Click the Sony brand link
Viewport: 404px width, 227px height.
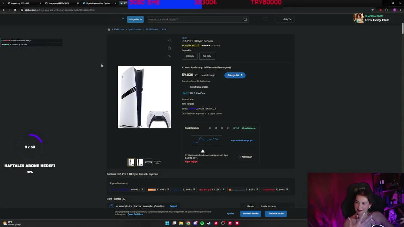184,38
